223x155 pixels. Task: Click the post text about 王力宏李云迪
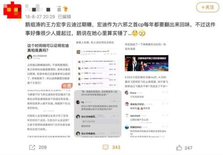click(120, 29)
